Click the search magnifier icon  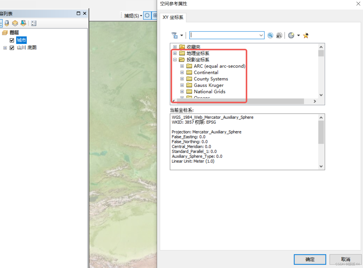click(270, 35)
